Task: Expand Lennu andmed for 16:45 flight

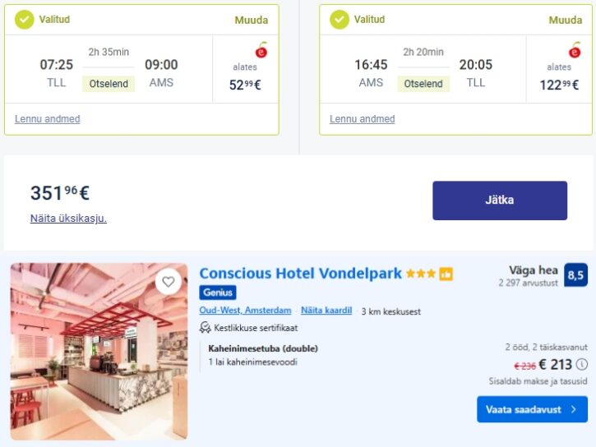Action: (363, 119)
